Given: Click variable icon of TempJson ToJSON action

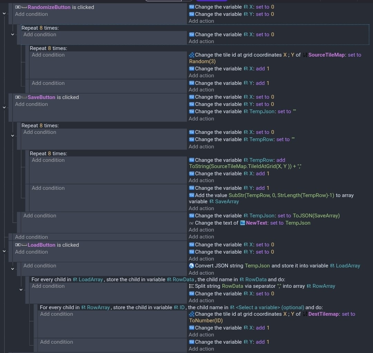Looking at the screenshot, I should [x=192, y=216].
